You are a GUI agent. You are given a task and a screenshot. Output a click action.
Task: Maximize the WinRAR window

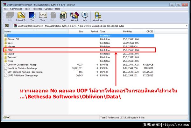click(179, 5)
